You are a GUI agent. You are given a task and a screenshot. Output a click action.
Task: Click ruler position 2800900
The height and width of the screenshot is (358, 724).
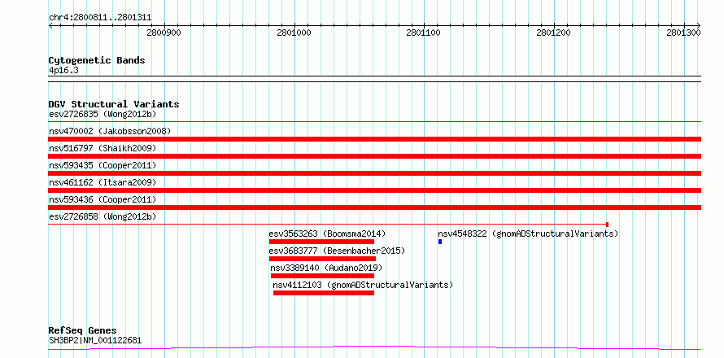click(x=164, y=33)
